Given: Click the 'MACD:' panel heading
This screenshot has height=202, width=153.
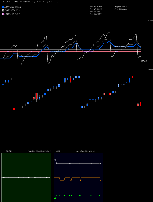Looking at the screenshot, I should [9, 151].
